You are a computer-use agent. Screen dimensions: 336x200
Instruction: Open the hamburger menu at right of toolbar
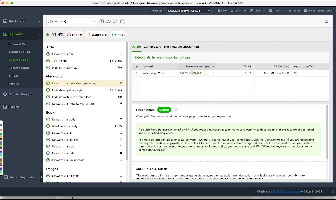point(326,21)
